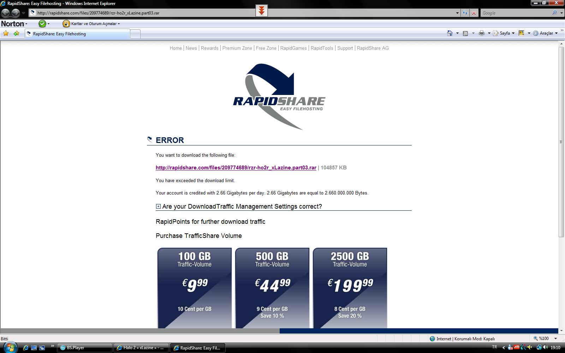Click the Home page icon in command bar
The height and width of the screenshot is (353, 565).
(x=450, y=33)
